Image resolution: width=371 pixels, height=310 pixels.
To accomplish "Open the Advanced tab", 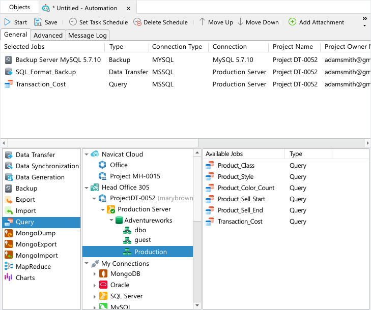I will 48,35.
